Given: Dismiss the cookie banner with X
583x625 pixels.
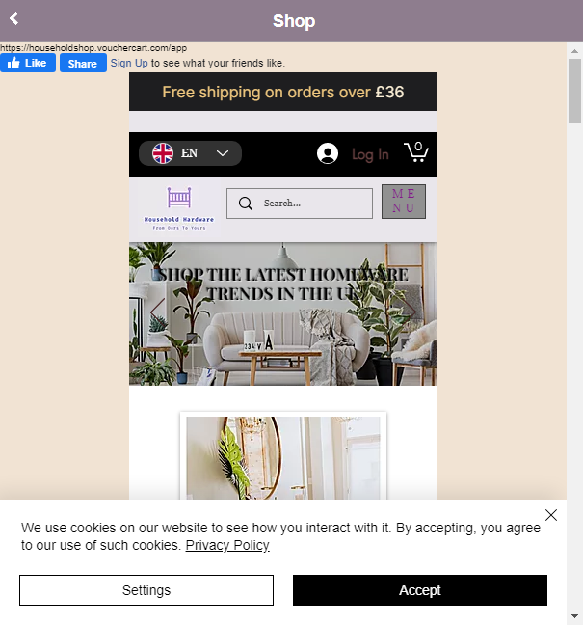Looking at the screenshot, I should pyautogui.click(x=551, y=515).
